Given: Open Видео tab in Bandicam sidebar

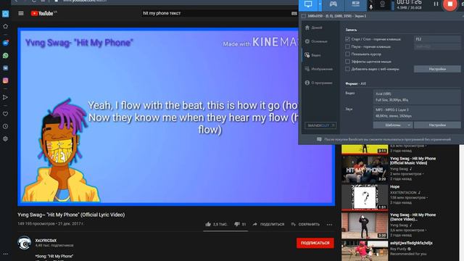Looking at the screenshot, I should tap(313, 55).
